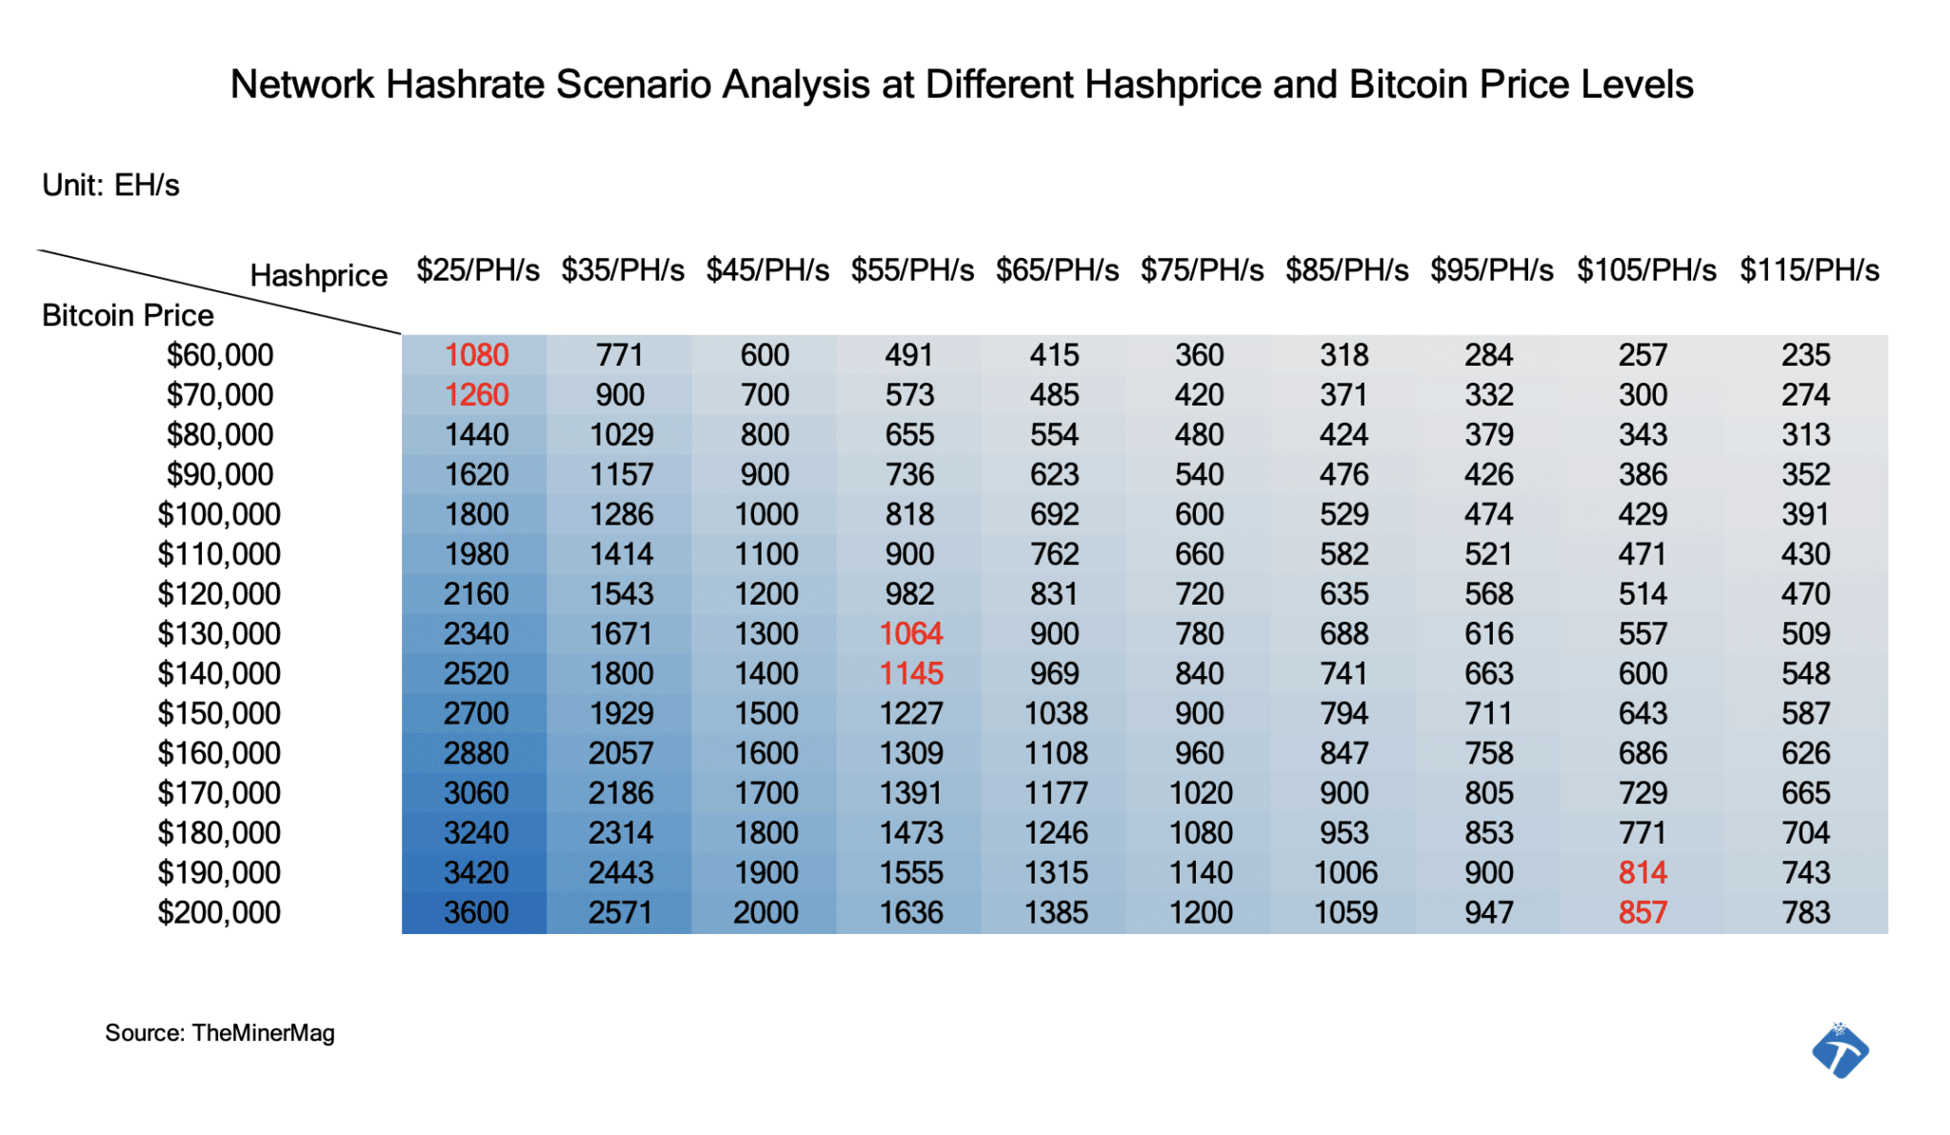
Task: Click the $160,000 row label
Action: pyautogui.click(x=219, y=753)
